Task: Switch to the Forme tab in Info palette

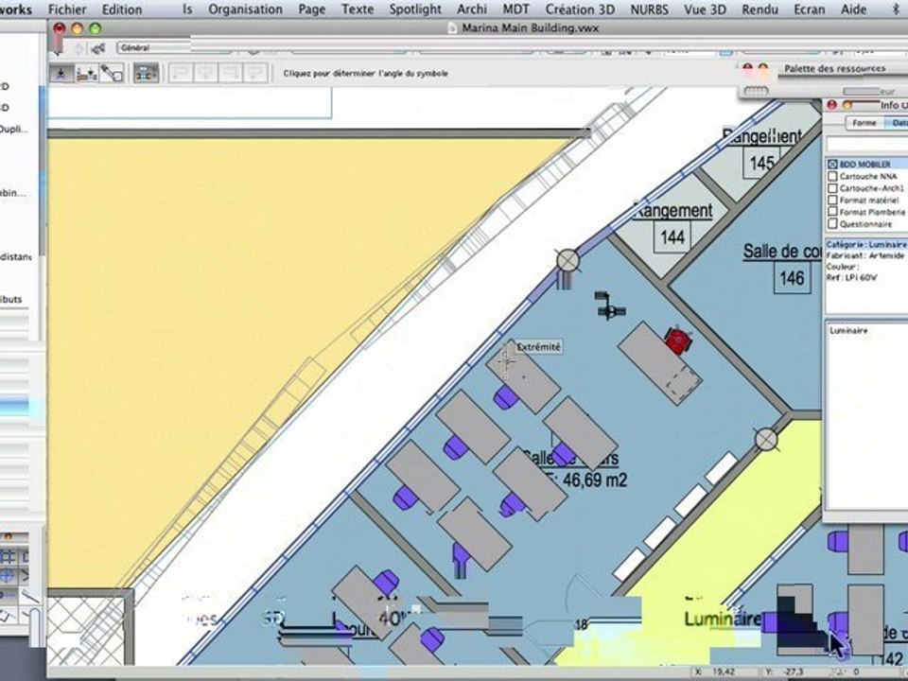Action: [x=864, y=123]
